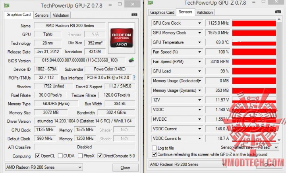Click the camera screenshot icon in Sensors window

tap(278, 11)
